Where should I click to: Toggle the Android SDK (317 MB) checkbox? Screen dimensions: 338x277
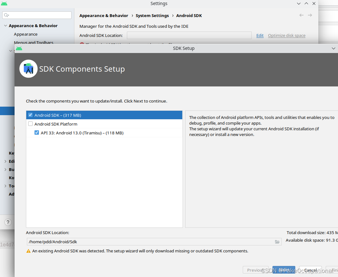(30, 115)
